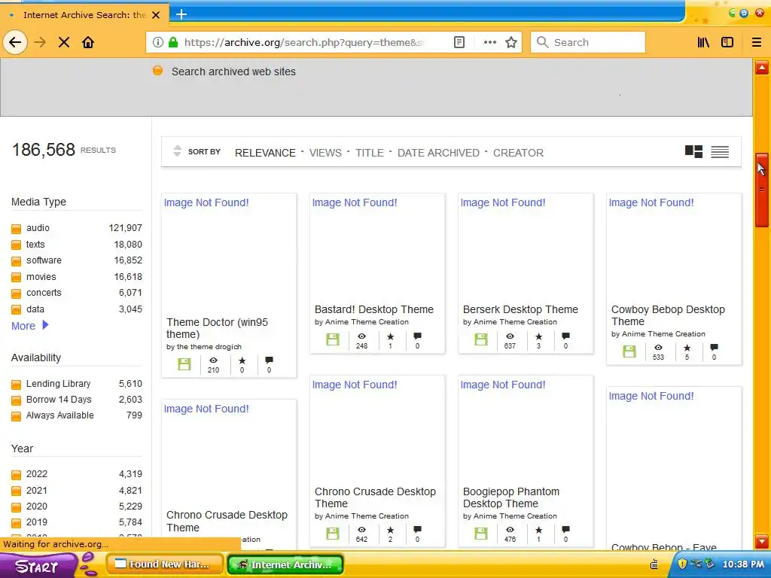Click the favorites star on Chrono Crusade card with 642 views
Image resolution: width=771 pixels, height=578 pixels.
[391, 530]
